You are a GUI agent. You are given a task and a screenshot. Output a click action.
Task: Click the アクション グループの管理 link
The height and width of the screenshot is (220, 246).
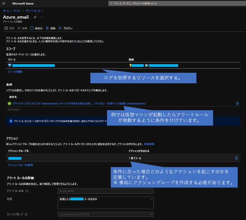(x=21, y=165)
